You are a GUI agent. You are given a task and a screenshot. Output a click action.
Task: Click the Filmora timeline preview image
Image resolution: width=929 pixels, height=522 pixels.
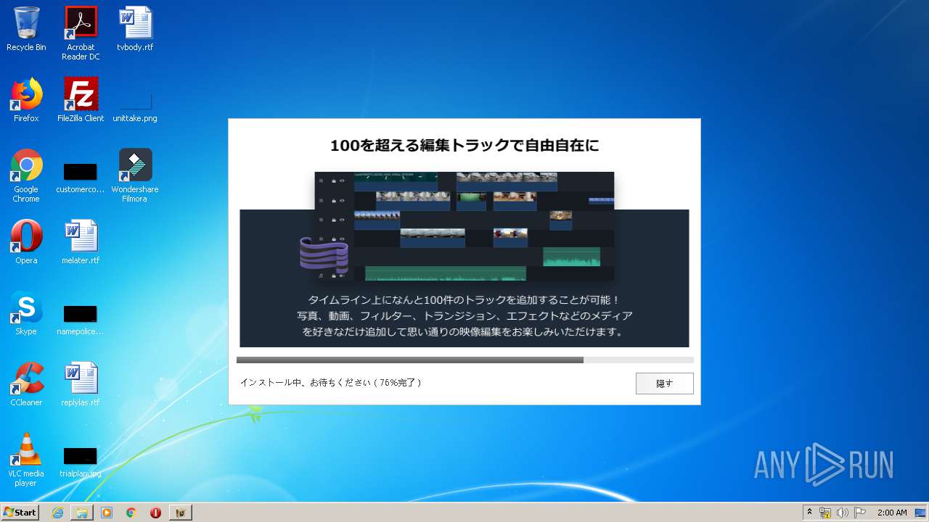point(464,226)
